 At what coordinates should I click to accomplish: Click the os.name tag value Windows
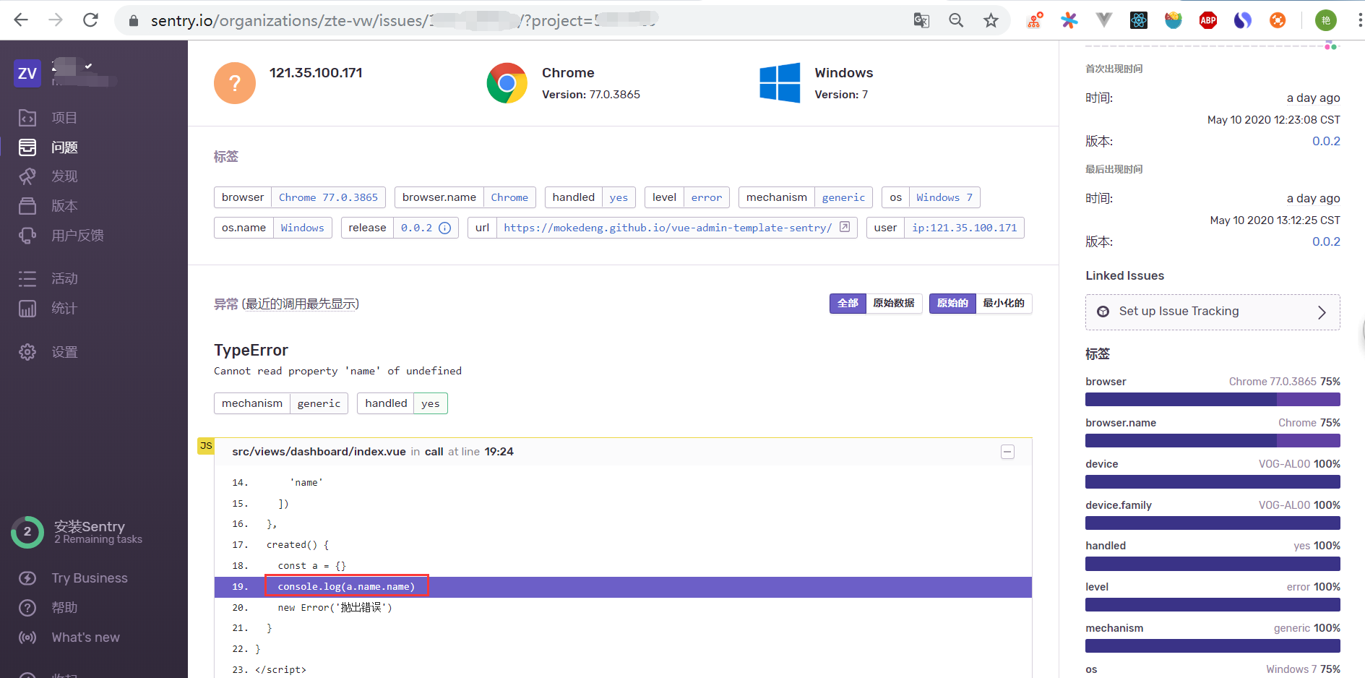pos(302,228)
